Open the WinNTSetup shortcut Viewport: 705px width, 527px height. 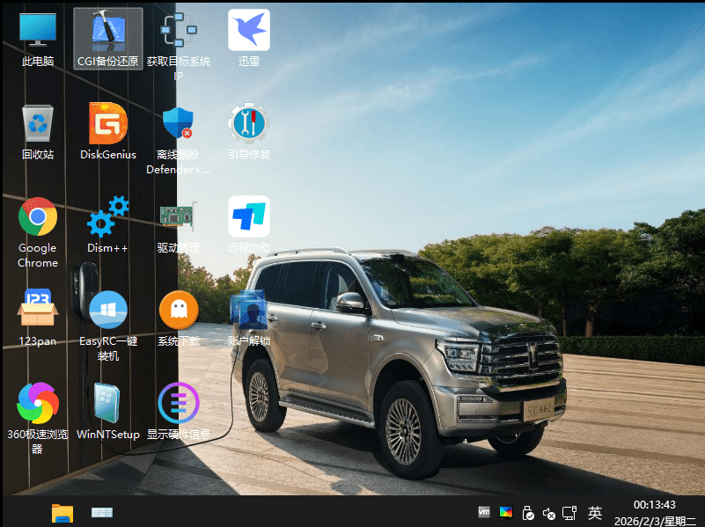point(108,404)
